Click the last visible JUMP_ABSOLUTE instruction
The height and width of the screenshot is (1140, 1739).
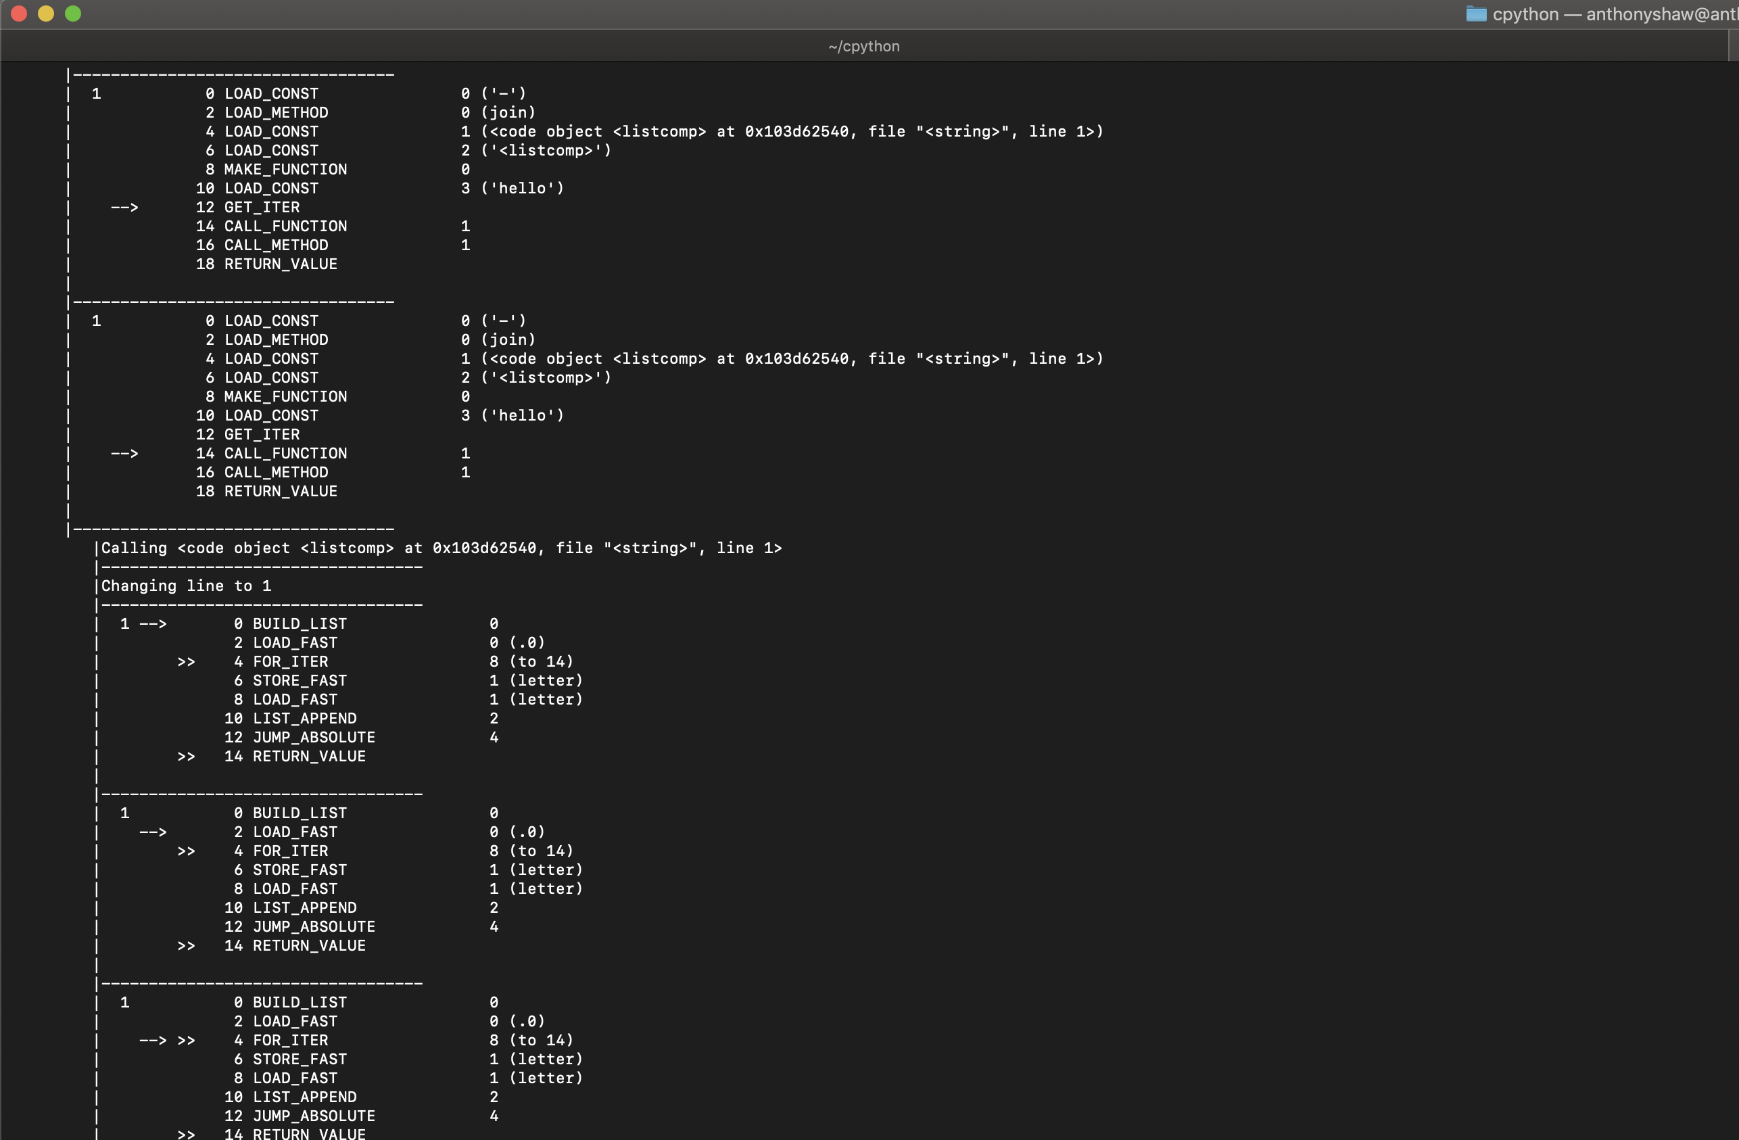(x=314, y=1116)
